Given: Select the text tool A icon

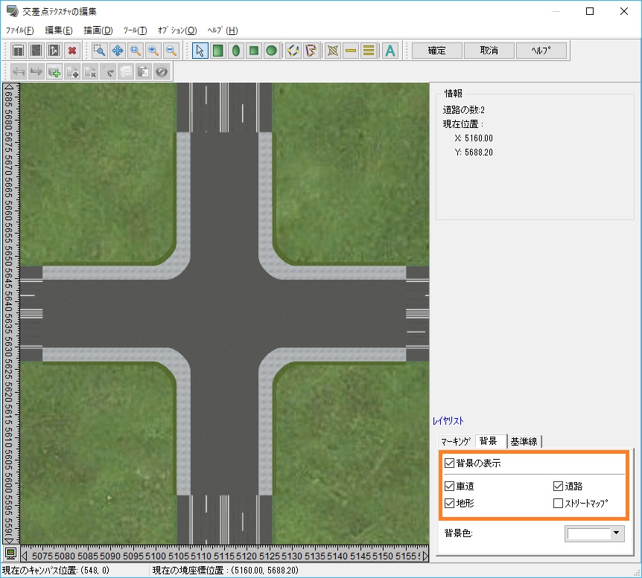Looking at the screenshot, I should (390, 51).
